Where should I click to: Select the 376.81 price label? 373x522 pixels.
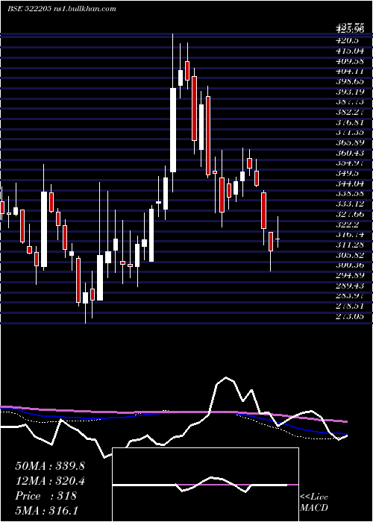point(350,122)
